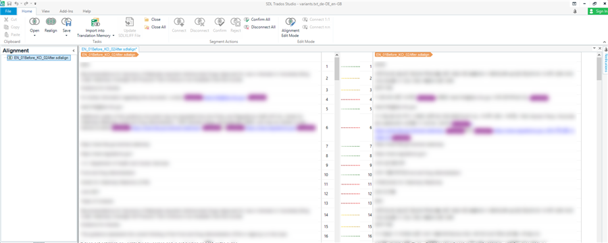Open the Help ribbon tab
The image size is (608, 243).
coord(87,11)
